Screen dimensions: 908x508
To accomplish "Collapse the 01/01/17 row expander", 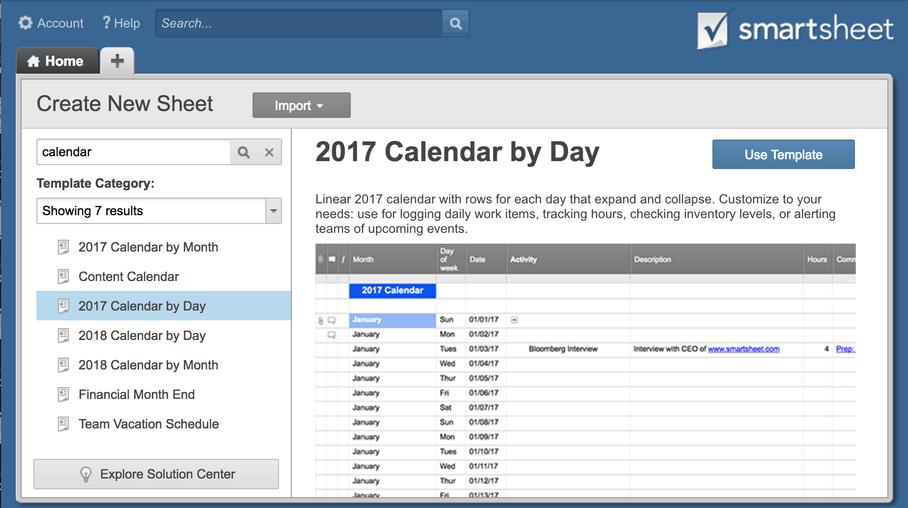I will [514, 320].
